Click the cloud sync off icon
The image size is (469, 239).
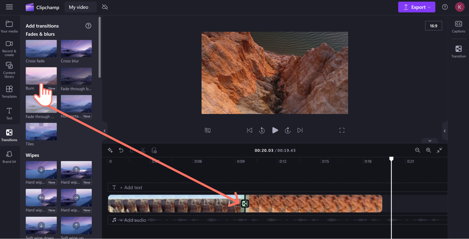(105, 7)
